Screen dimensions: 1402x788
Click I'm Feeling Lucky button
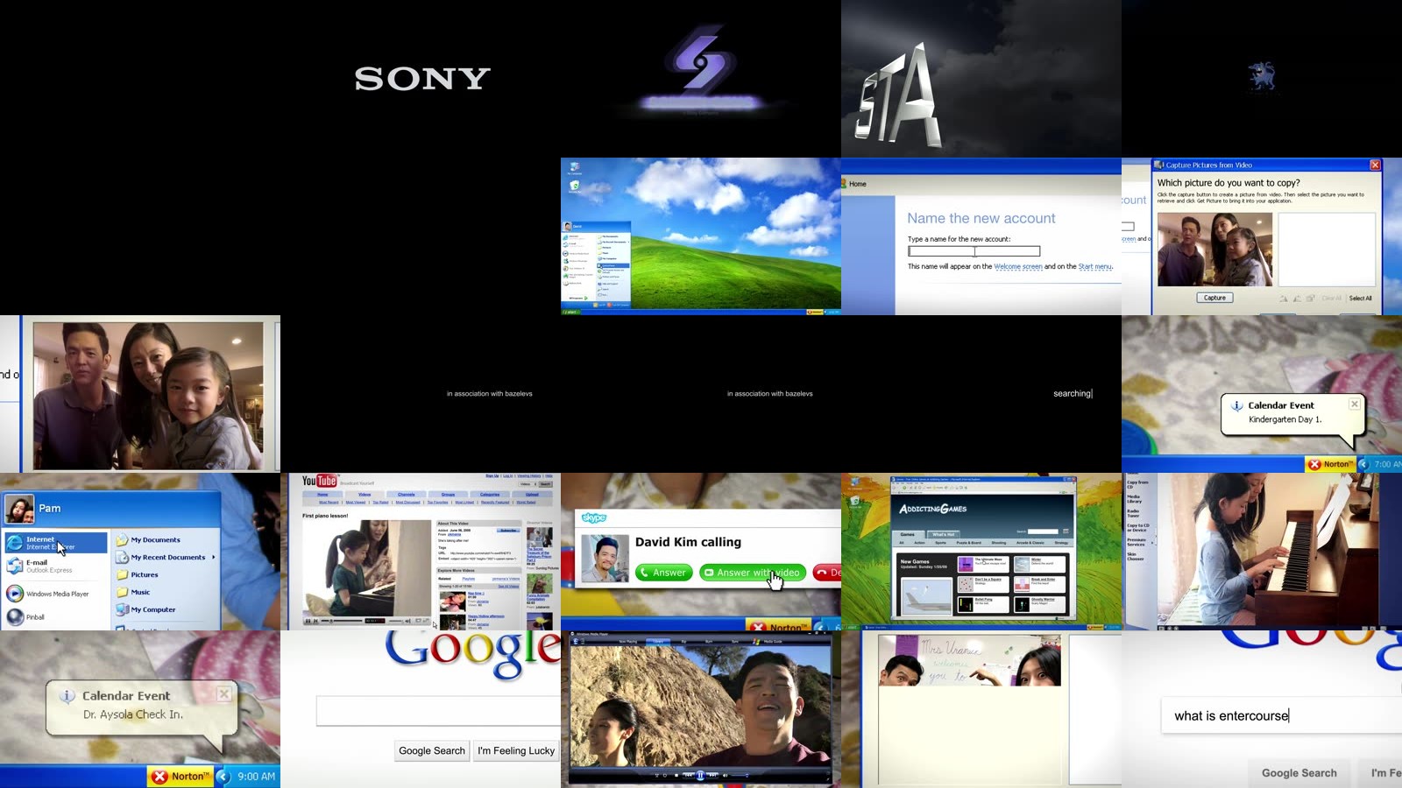[x=516, y=750]
